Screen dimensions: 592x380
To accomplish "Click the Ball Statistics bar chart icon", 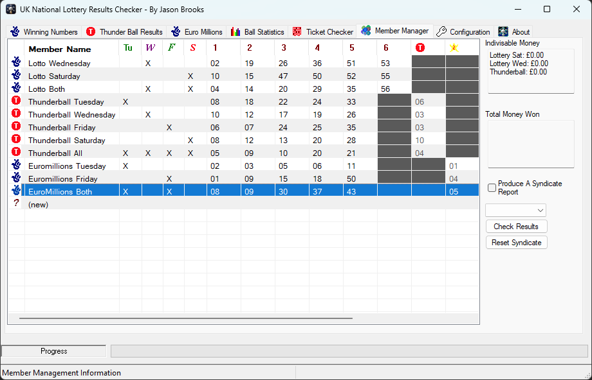I will pos(236,31).
